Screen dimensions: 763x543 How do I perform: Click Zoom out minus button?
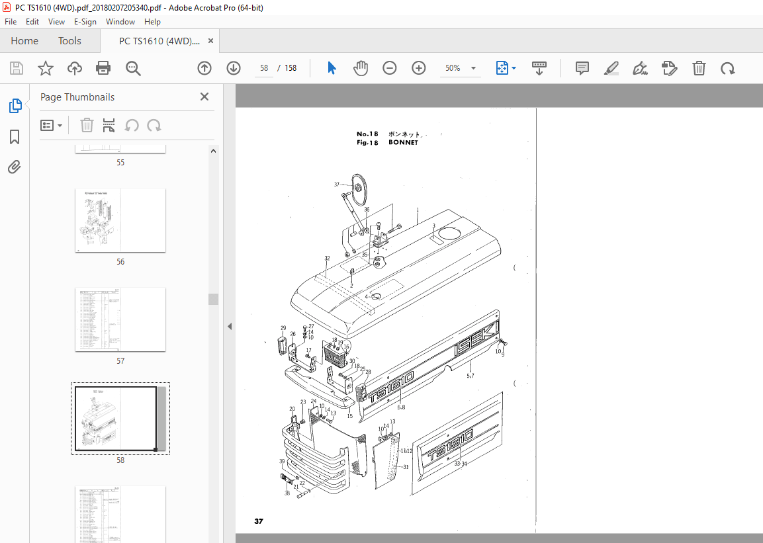(x=389, y=68)
